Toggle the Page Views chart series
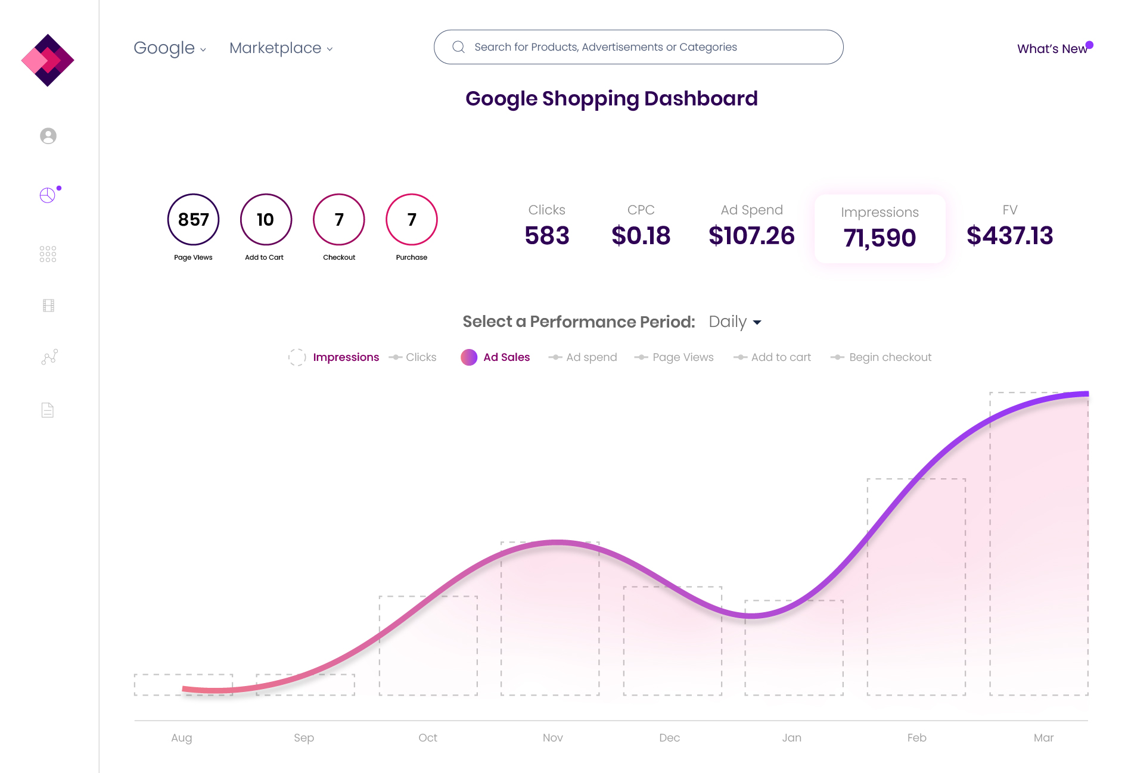 [x=674, y=357]
